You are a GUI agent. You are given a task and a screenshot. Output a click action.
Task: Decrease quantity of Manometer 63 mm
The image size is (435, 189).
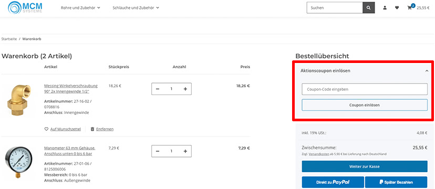pos(158,151)
